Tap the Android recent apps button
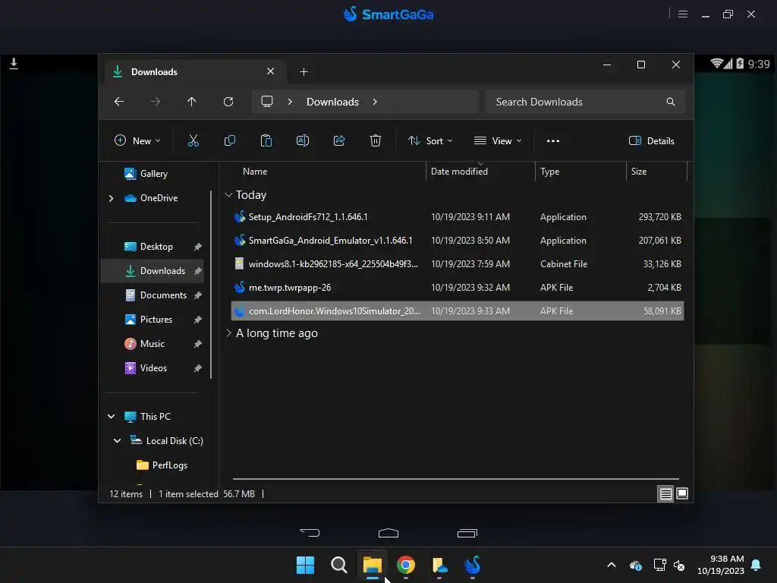This screenshot has width=777, height=583. 467,533
